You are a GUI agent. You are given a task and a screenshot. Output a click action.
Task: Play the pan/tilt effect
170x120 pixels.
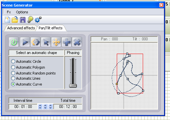[x=25, y=42]
